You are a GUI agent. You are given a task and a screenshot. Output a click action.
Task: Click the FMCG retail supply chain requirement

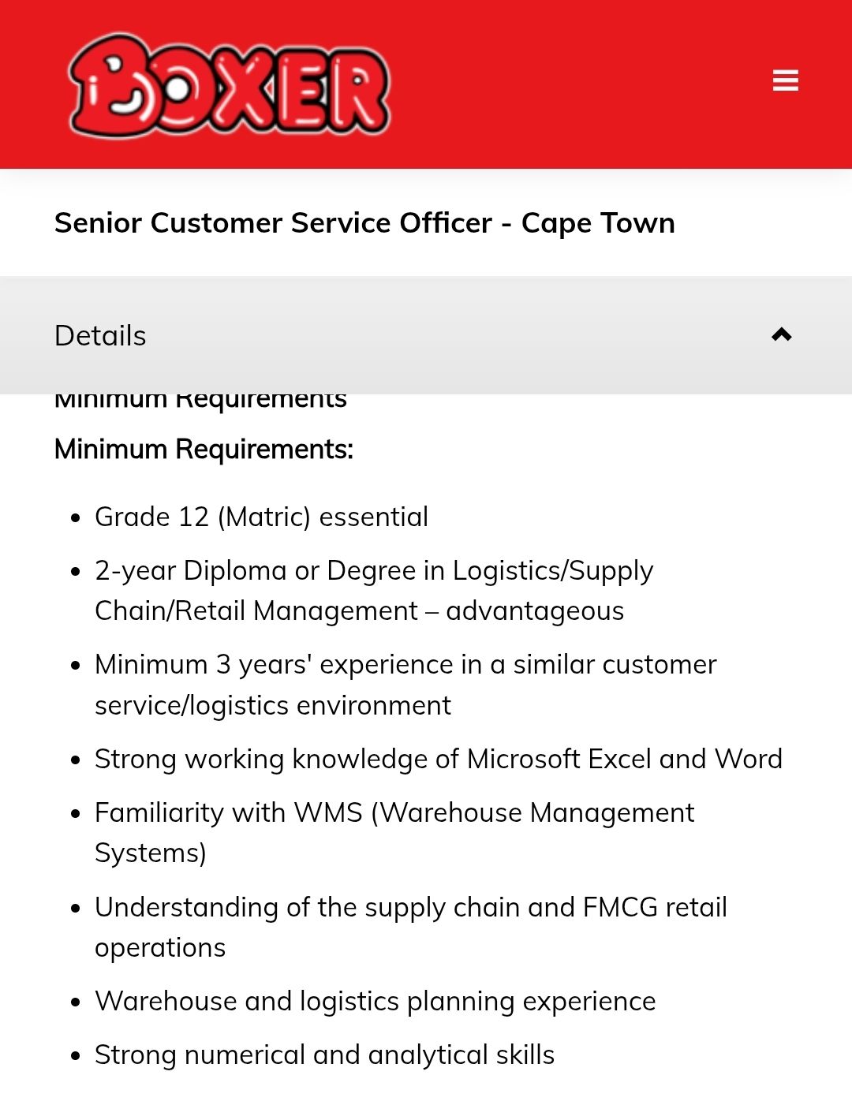point(411,927)
